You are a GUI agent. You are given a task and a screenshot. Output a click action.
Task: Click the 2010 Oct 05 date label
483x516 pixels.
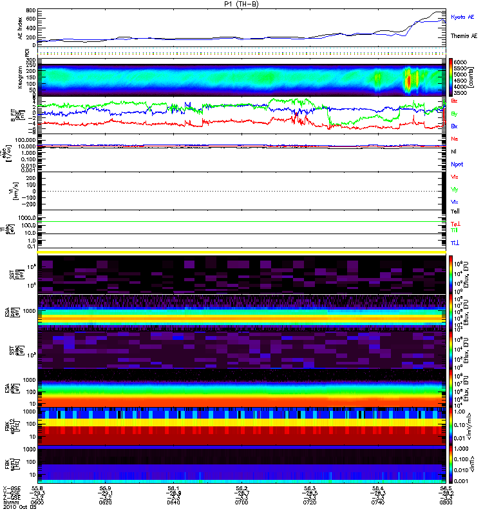pos(19,507)
